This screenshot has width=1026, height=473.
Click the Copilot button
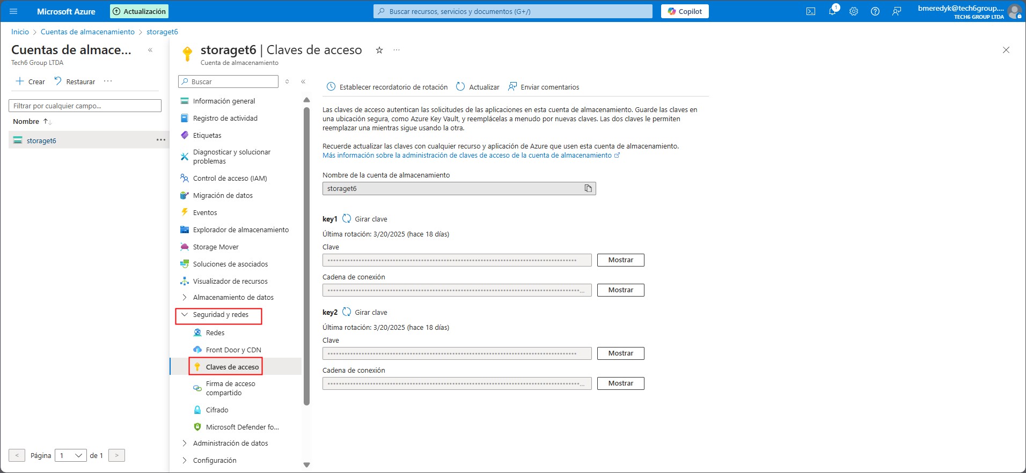point(685,11)
